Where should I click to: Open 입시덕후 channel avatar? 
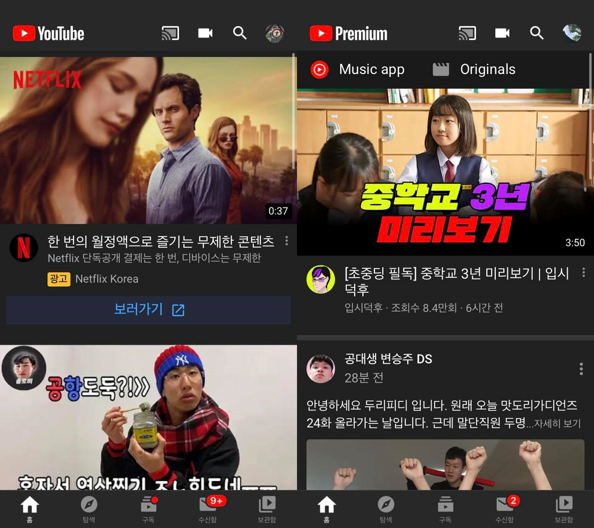tap(320, 279)
